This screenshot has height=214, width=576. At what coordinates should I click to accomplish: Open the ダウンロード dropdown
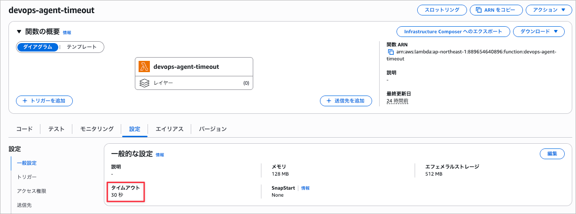pyautogui.click(x=539, y=32)
